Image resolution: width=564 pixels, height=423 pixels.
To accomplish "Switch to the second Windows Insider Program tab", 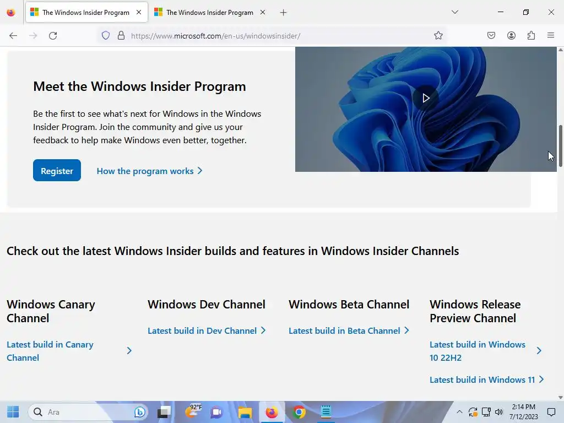I will (210, 13).
